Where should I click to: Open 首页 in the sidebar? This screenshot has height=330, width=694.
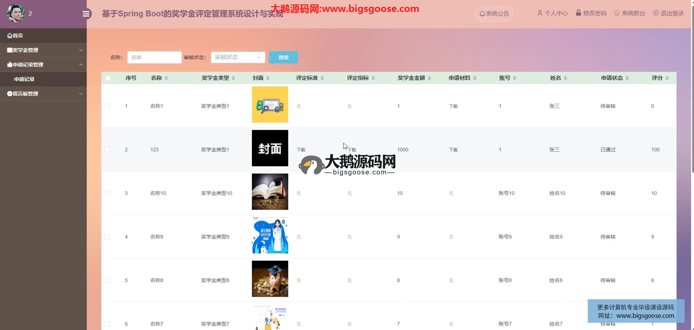tap(15, 36)
